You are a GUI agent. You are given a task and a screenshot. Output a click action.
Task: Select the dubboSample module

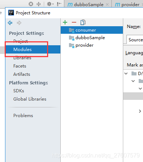point(92,38)
